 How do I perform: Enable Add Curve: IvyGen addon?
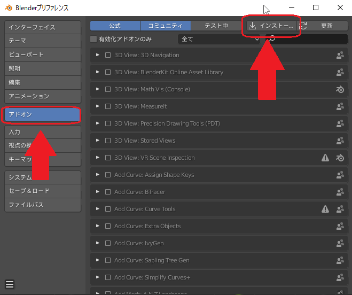click(108, 243)
